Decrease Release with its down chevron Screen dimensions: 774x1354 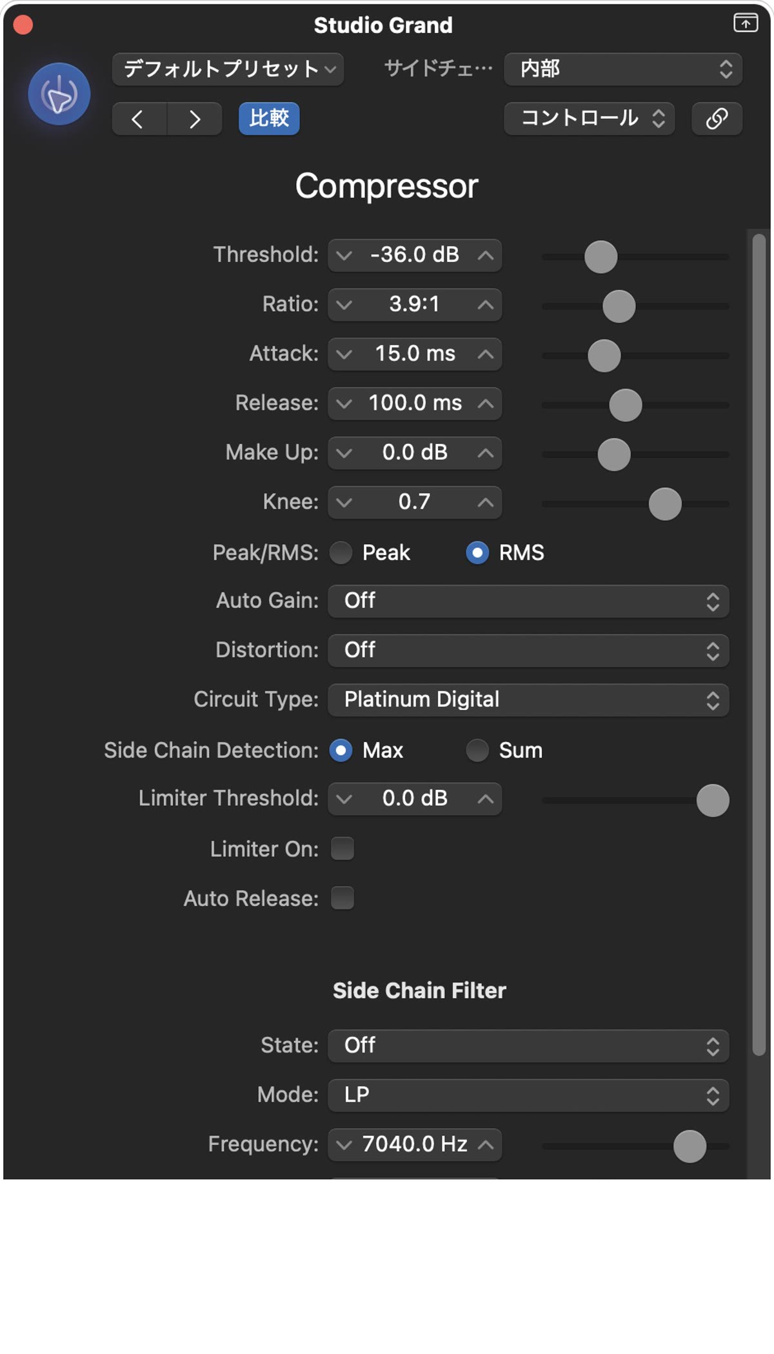[344, 404]
